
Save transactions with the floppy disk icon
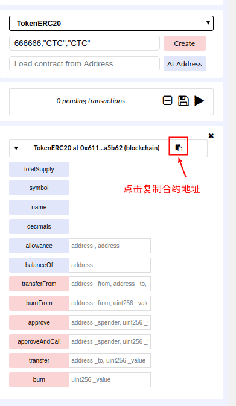(183, 101)
